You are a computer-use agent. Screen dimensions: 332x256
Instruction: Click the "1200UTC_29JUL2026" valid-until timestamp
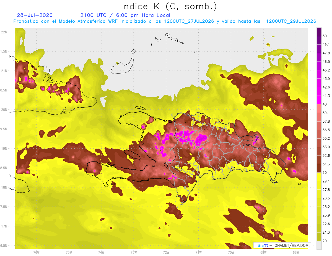(x=291, y=21)
